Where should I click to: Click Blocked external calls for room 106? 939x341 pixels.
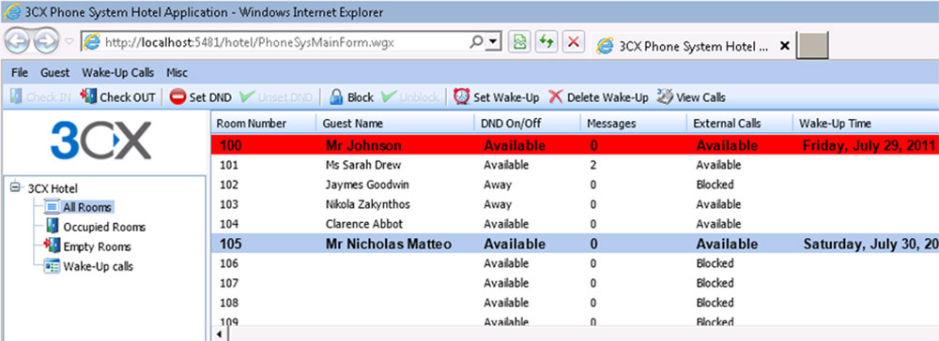(x=715, y=263)
